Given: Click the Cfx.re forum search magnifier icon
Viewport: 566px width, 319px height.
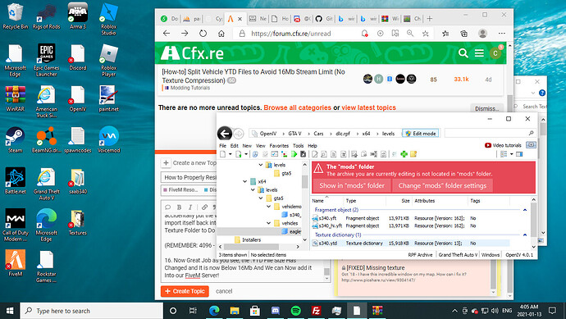Looking at the screenshot, I should (463, 53).
